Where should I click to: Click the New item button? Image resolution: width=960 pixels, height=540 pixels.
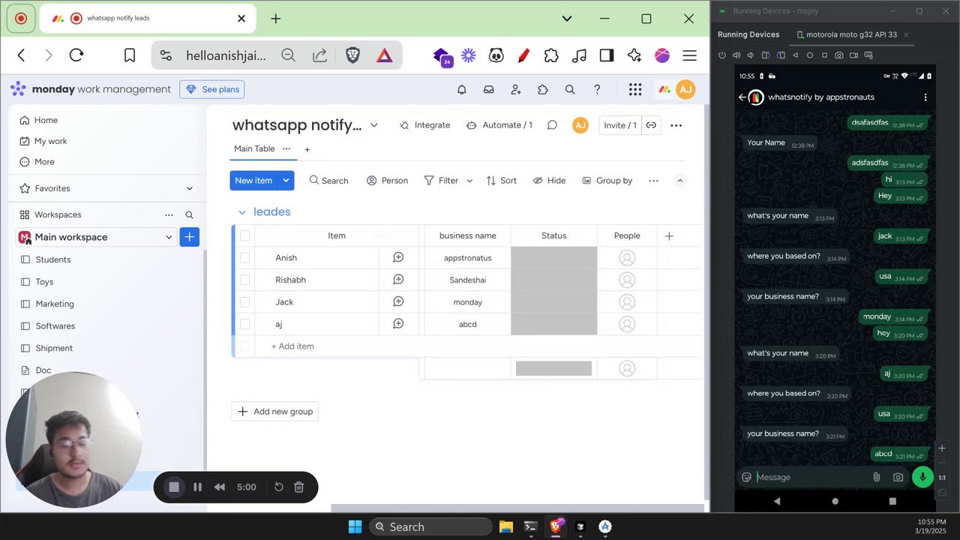[x=253, y=180]
